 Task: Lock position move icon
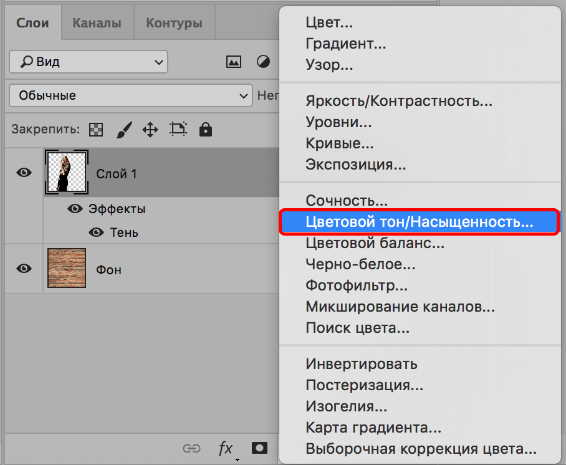point(150,130)
